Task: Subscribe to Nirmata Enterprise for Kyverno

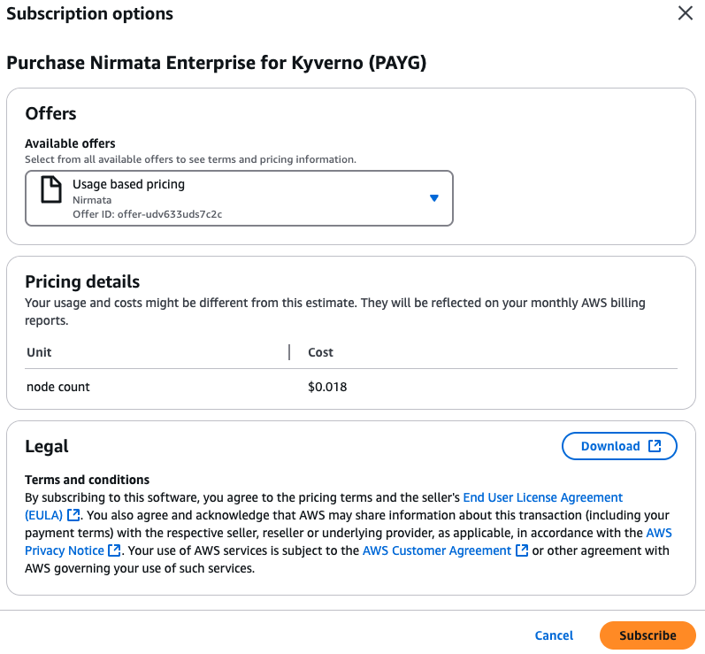Action: 648,635
